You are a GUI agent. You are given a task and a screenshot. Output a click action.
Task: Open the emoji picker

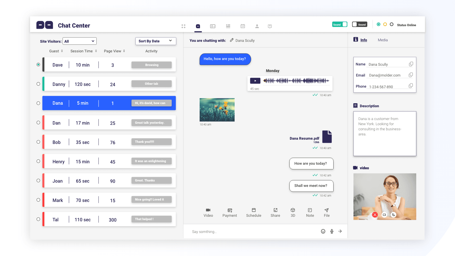coord(323,231)
